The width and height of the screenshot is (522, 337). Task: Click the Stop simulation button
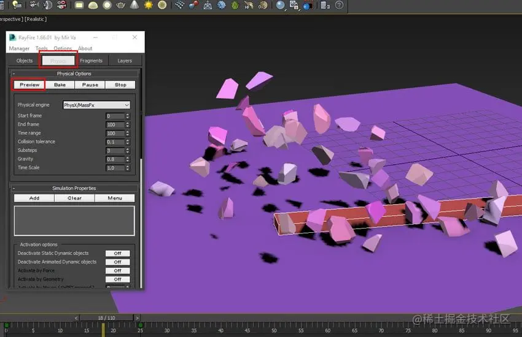pos(120,85)
